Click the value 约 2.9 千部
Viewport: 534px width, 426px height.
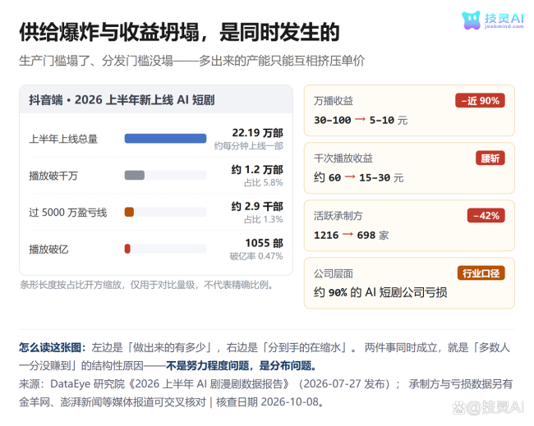(x=257, y=206)
